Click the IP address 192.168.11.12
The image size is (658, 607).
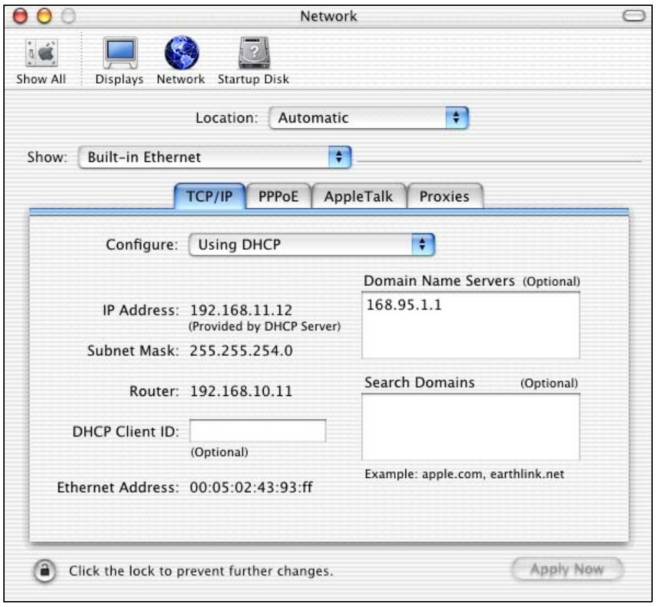point(241,310)
